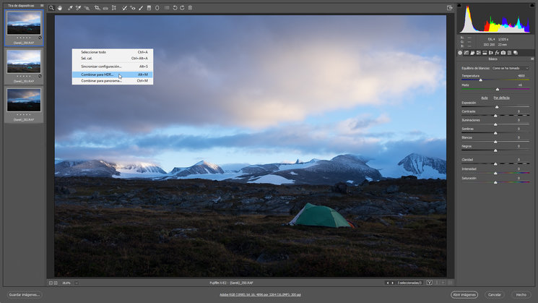Toggle the before/after preview view button
The height and width of the screenshot is (303, 538).
coord(430,283)
